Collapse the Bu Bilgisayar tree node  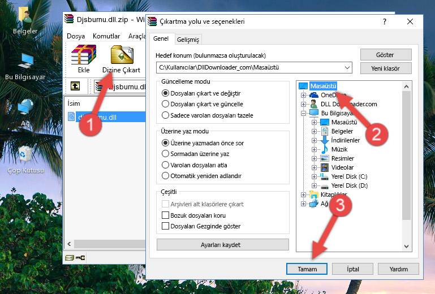[303, 113]
